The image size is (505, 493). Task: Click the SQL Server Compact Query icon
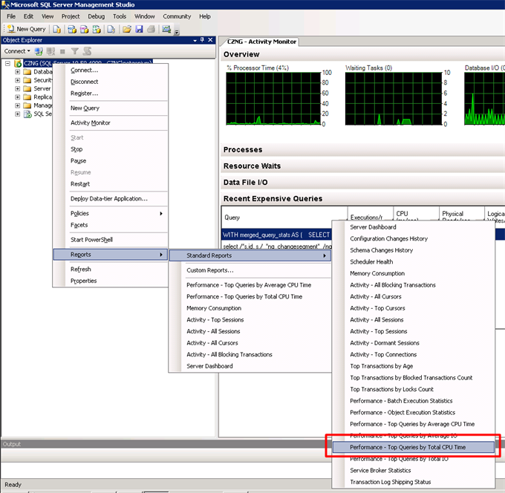pyautogui.click(x=111, y=29)
